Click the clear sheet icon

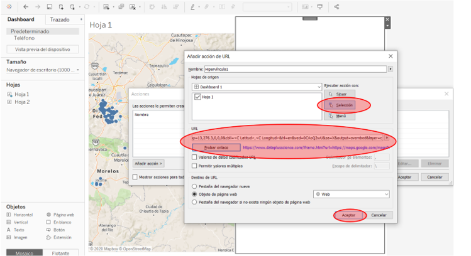coord(133,7)
